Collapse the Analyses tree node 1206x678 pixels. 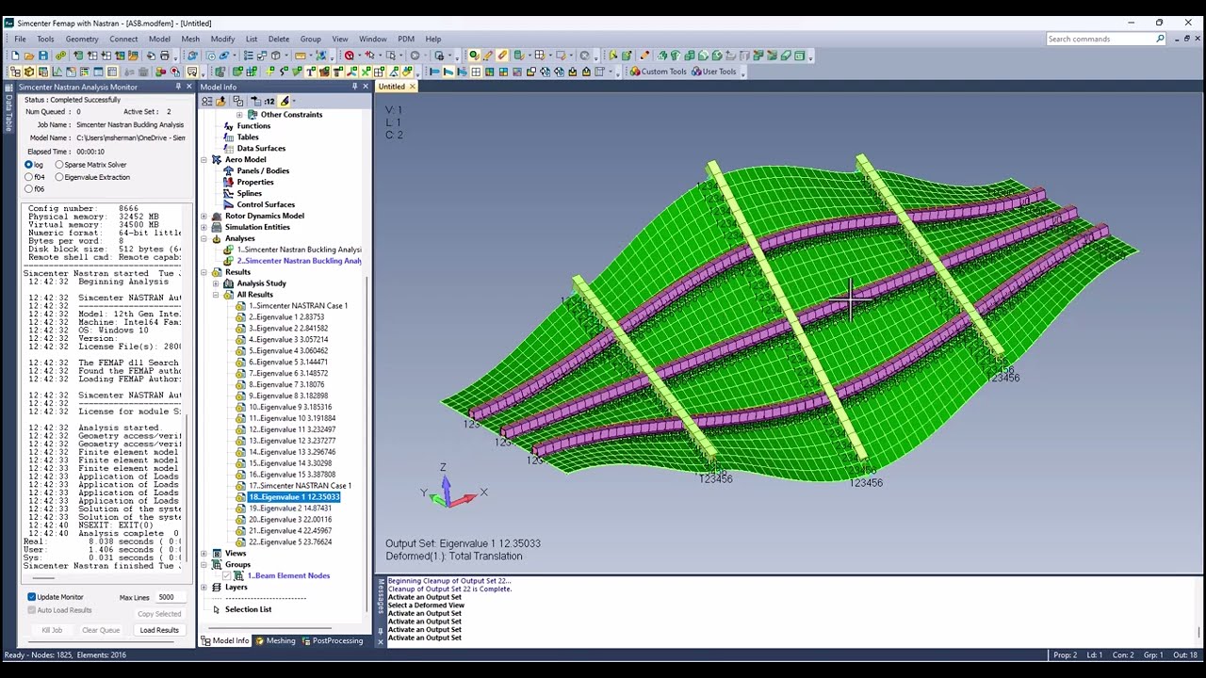204,239
